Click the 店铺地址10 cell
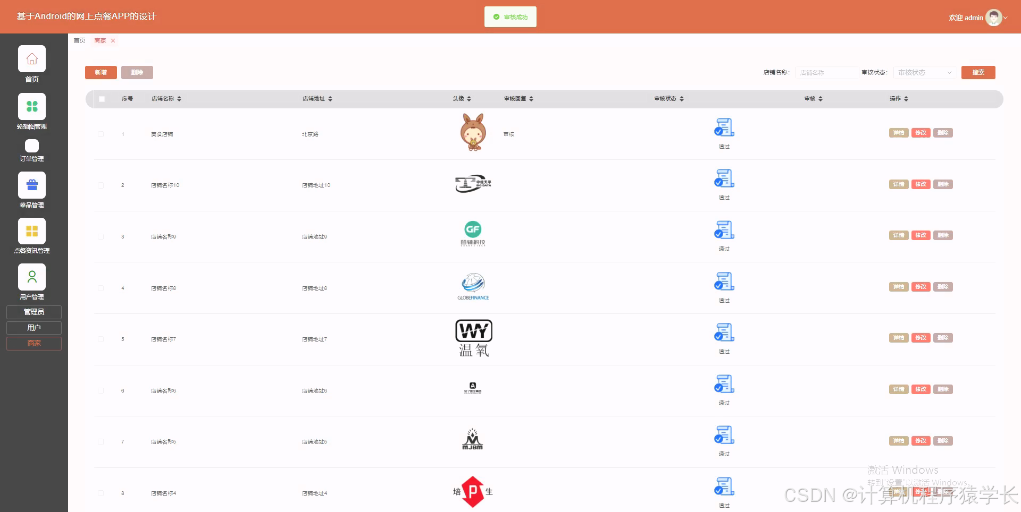This screenshot has width=1021, height=512. pos(316,185)
